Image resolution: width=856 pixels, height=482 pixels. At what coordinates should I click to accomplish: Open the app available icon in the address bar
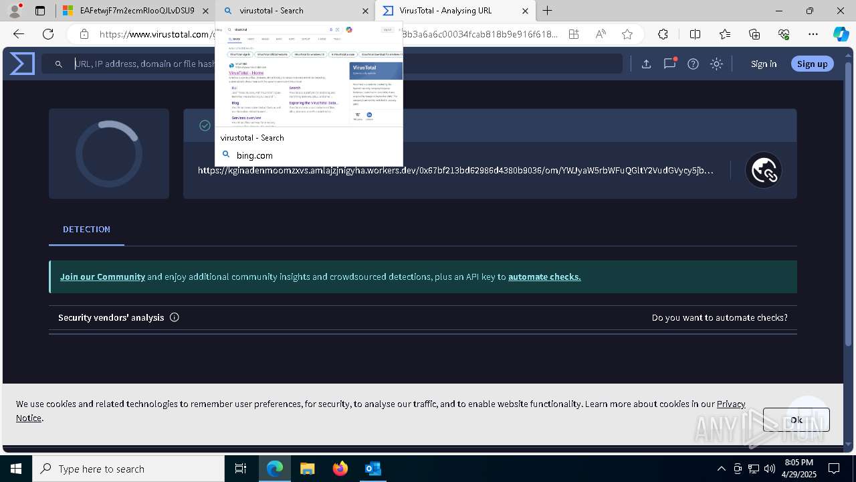[574, 34]
